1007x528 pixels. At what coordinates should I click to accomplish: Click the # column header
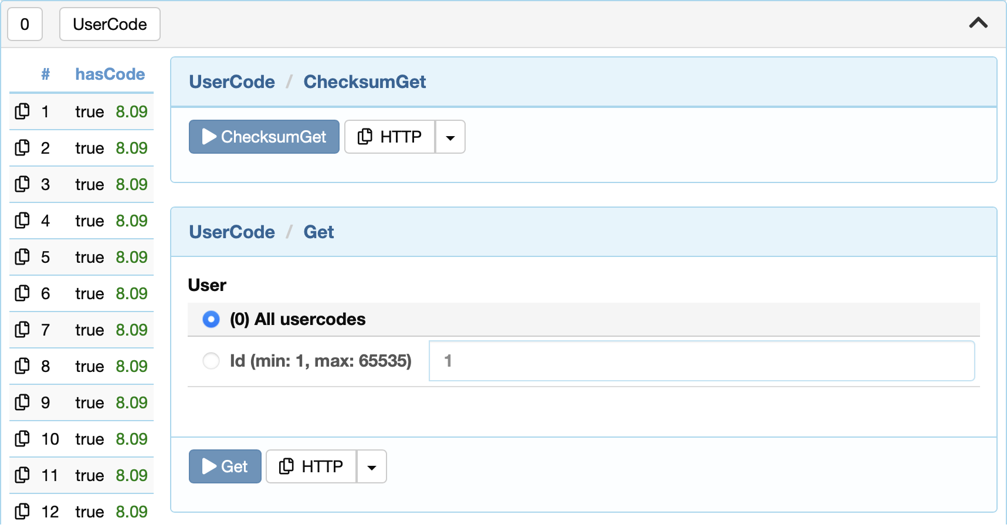tap(45, 74)
